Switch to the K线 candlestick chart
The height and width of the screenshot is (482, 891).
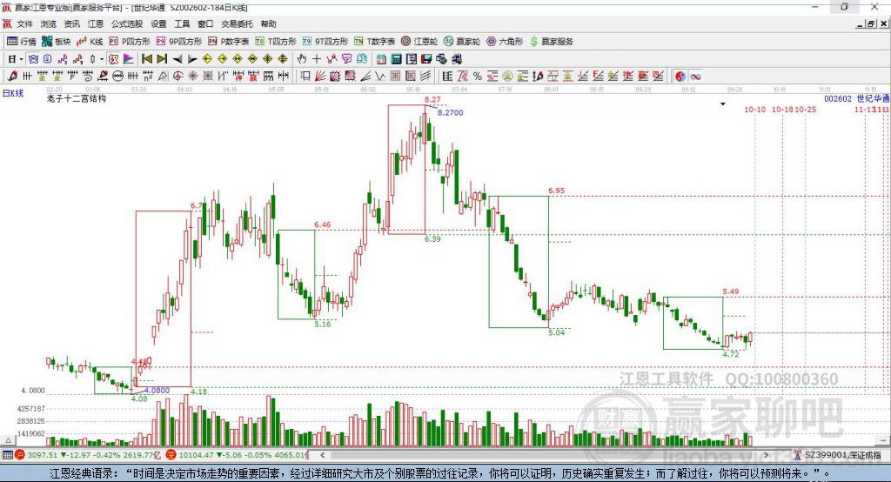pyautogui.click(x=90, y=42)
